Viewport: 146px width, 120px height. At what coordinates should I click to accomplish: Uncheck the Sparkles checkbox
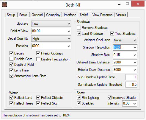[79, 103]
